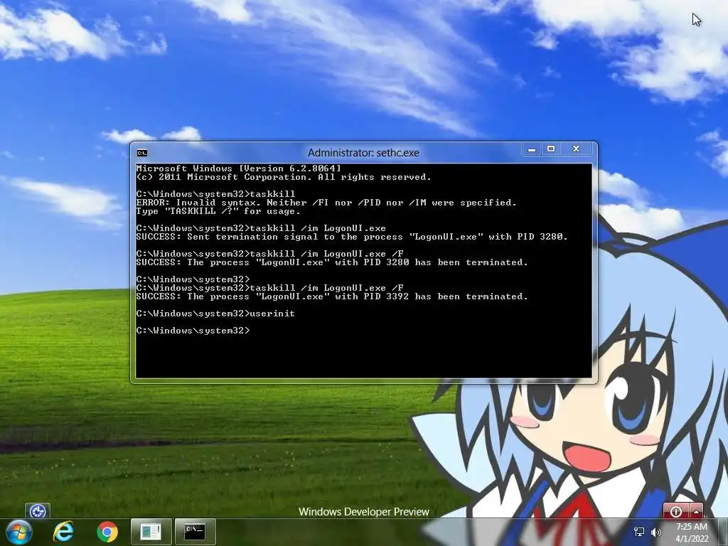
Task: Click the 'ERROR: Invalid syntax' line
Action: point(326,203)
